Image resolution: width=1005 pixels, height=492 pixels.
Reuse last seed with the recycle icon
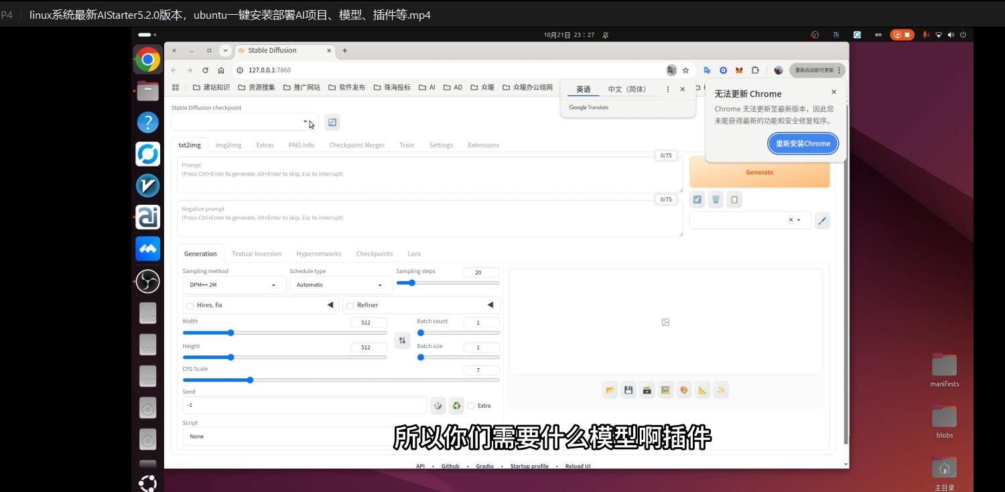[456, 405]
